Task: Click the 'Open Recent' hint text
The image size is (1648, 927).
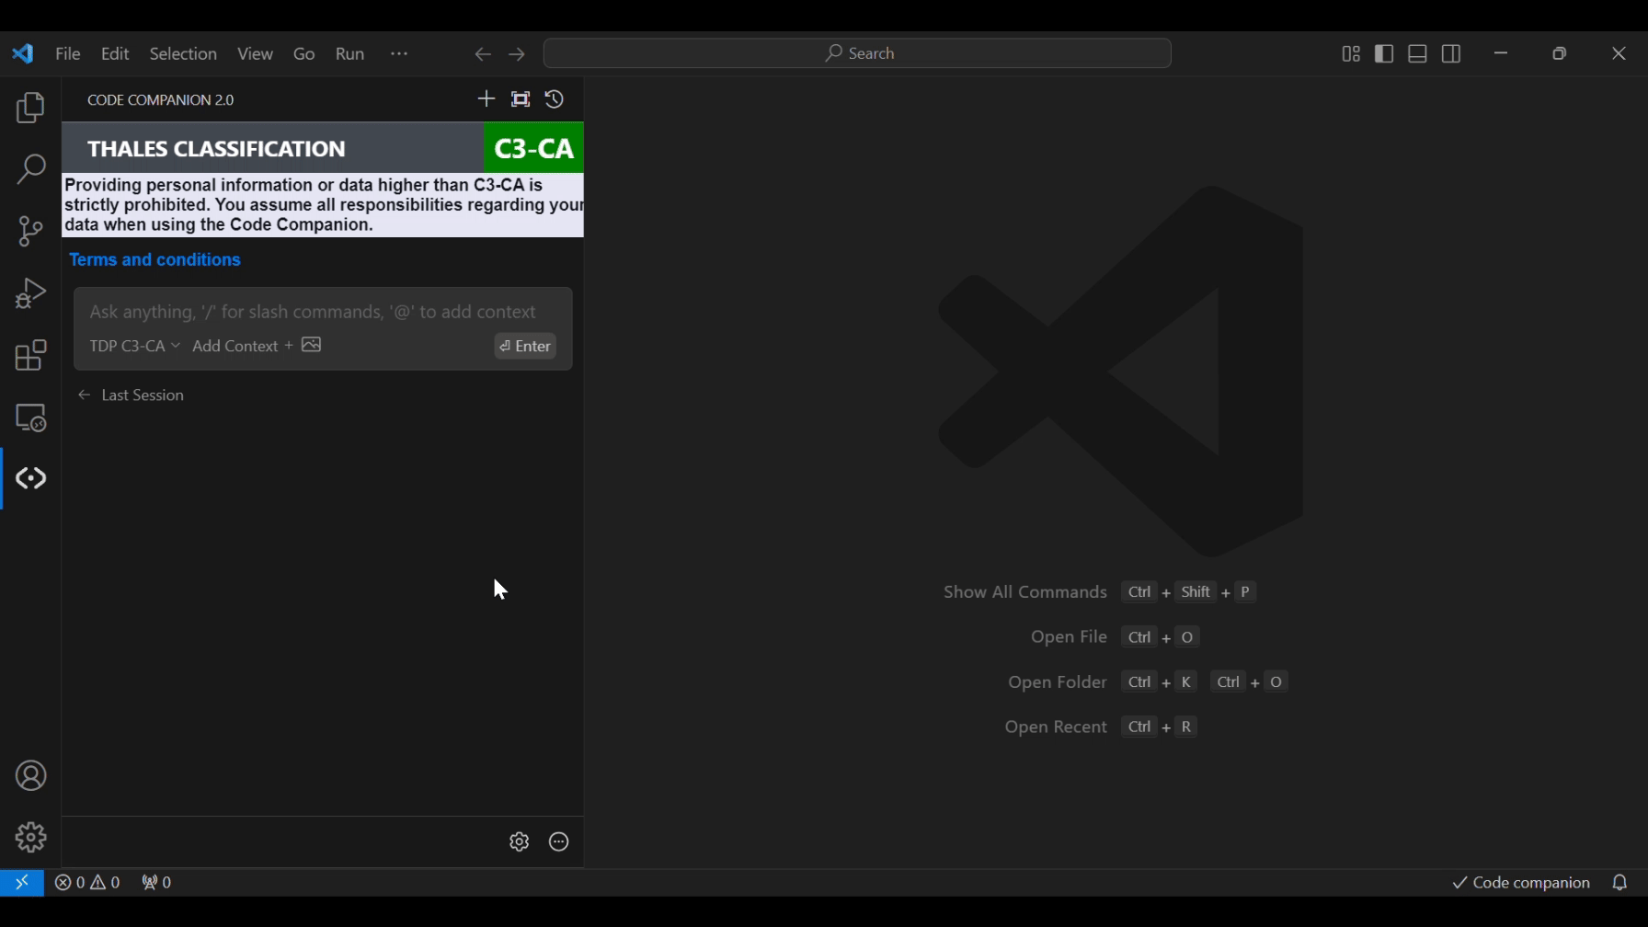Action: pos(1056,727)
